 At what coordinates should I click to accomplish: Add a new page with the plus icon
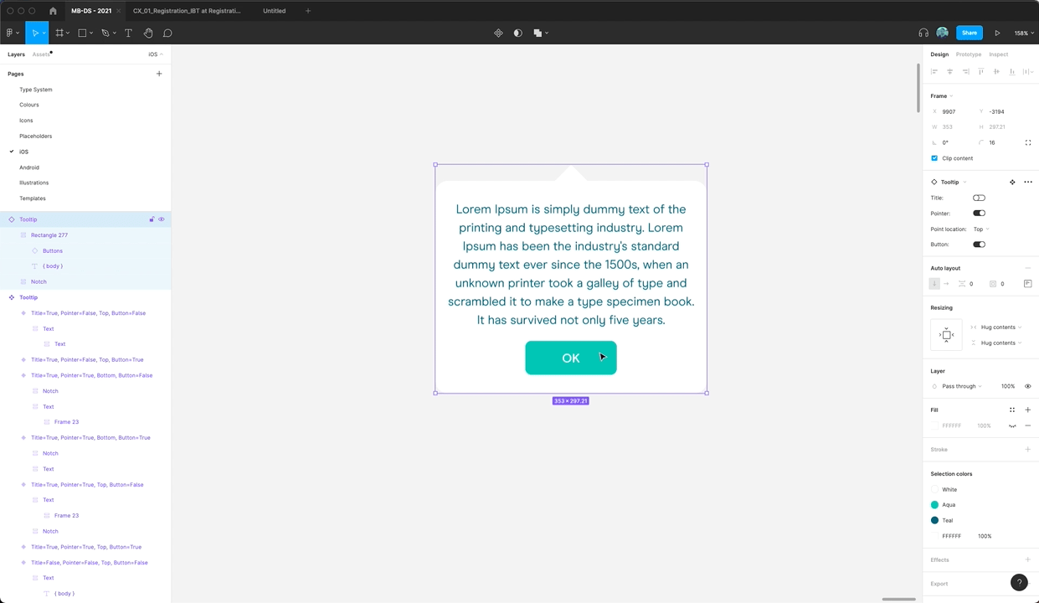pos(159,74)
